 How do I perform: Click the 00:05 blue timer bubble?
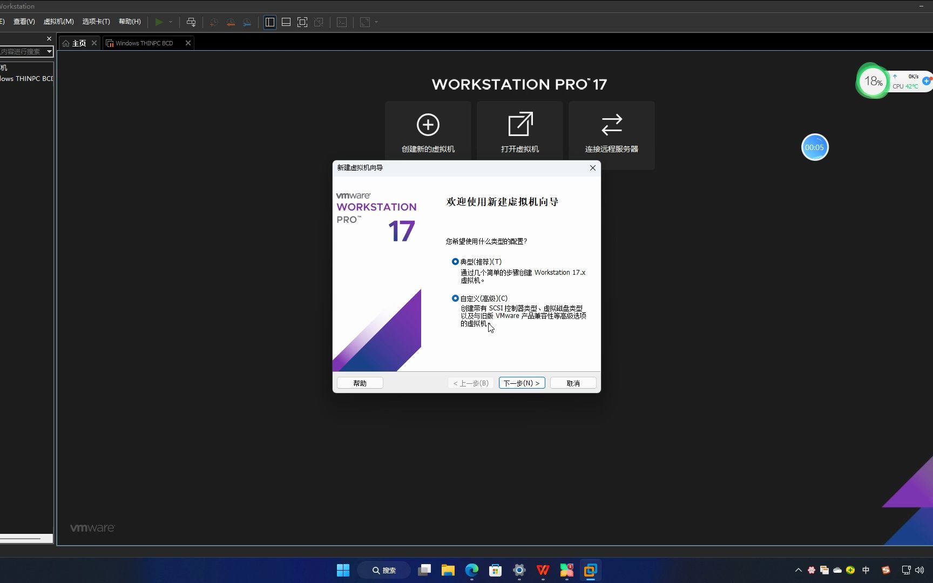coord(815,147)
